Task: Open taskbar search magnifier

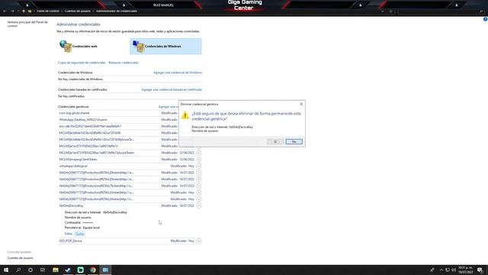Action: point(18,270)
